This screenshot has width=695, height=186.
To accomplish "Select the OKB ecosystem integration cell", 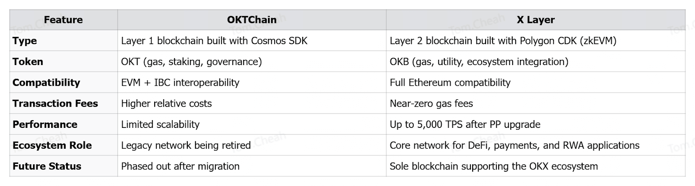I will point(479,62).
